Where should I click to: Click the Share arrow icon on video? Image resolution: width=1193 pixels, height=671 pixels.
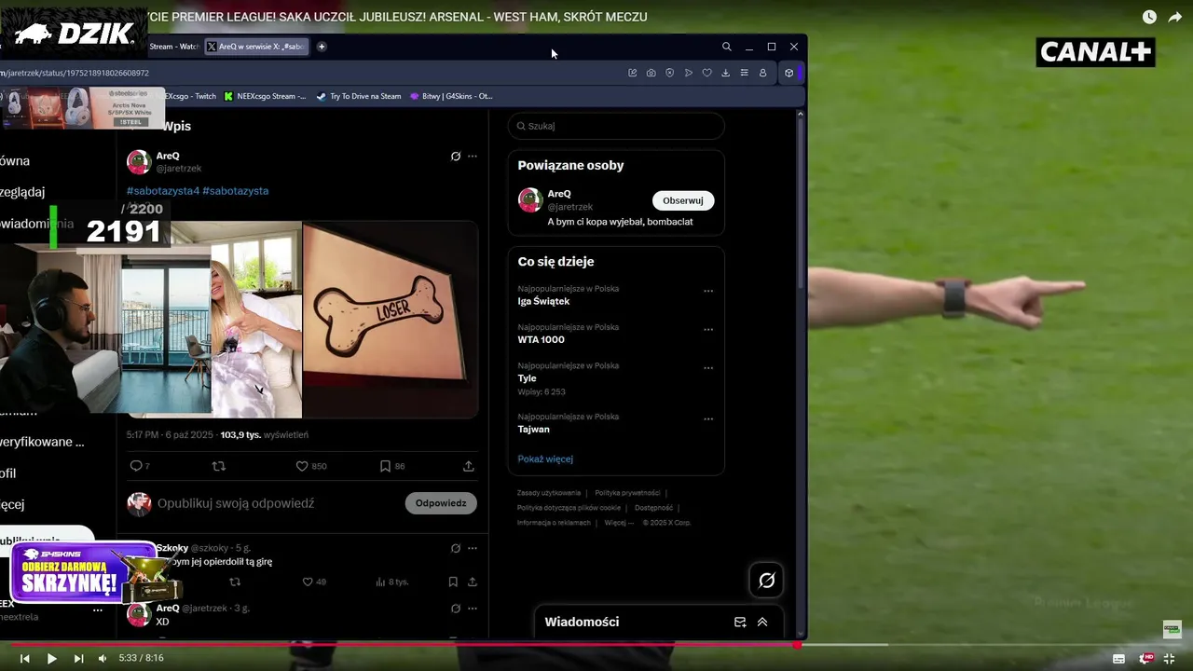pyautogui.click(x=1175, y=17)
